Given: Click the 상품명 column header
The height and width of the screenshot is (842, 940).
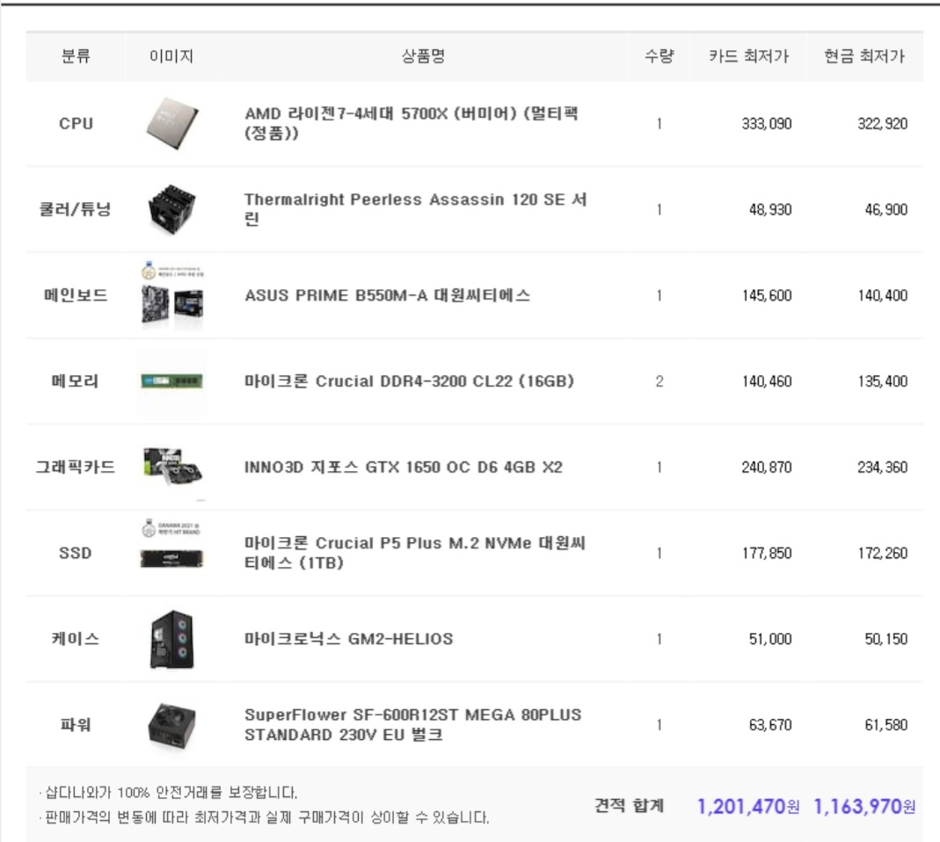Looking at the screenshot, I should (423, 56).
